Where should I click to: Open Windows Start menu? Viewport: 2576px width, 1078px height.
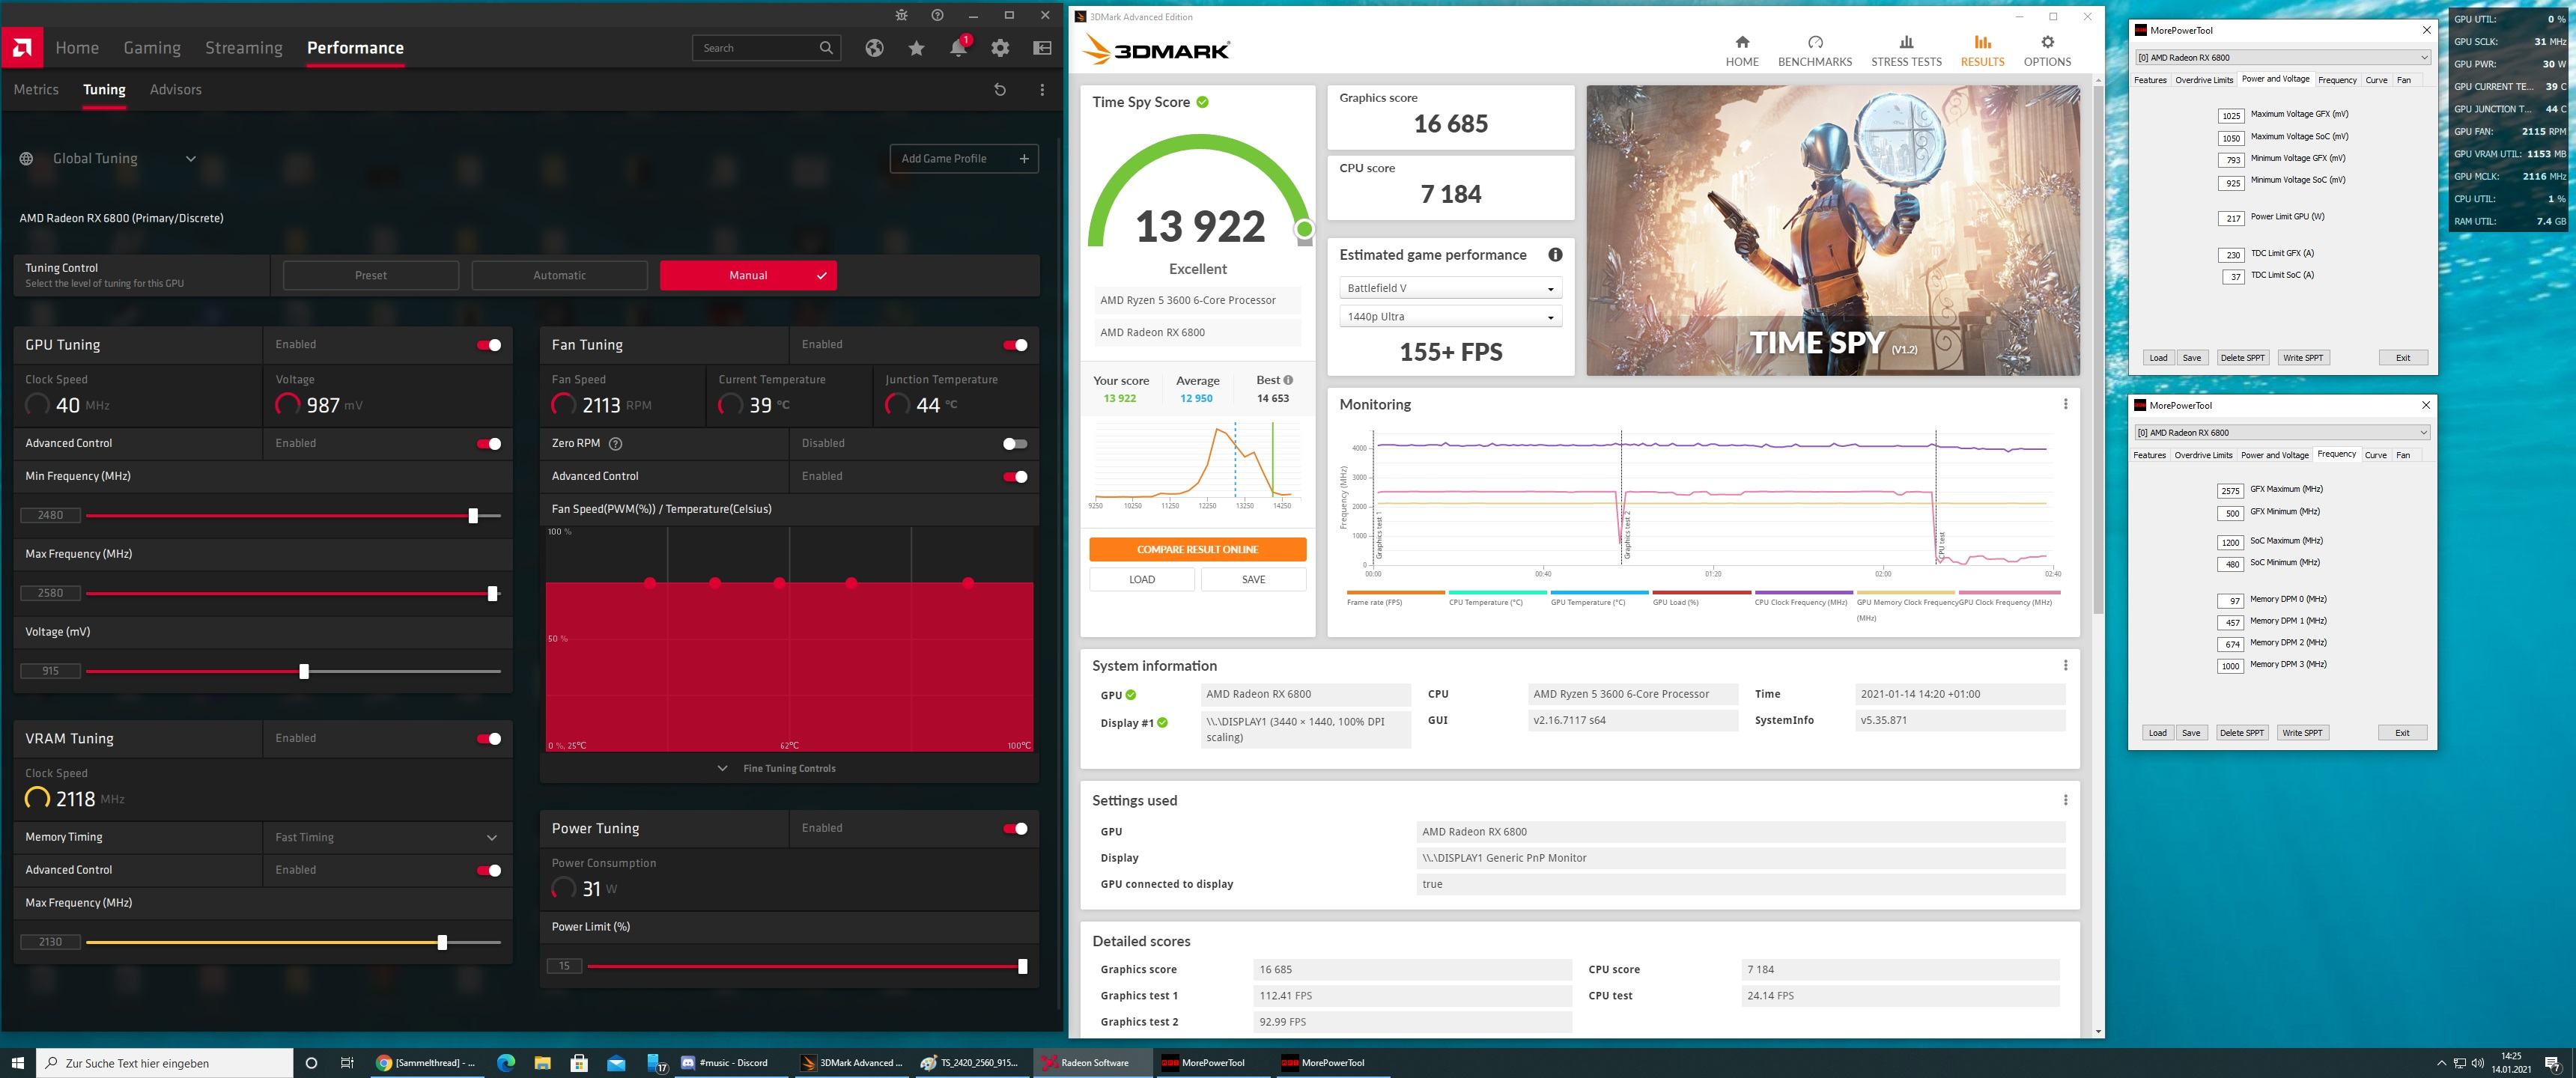(17, 1063)
